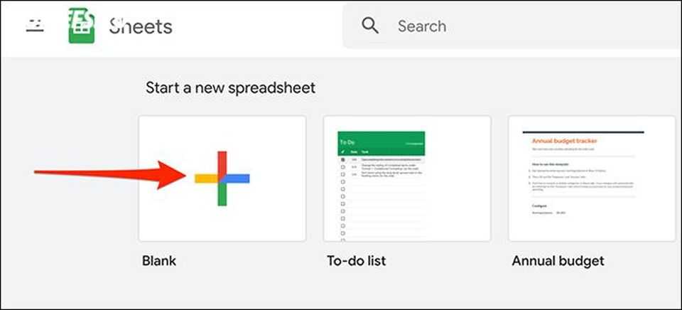Select the To-do list template label
The image size is (682, 310).
356,261
